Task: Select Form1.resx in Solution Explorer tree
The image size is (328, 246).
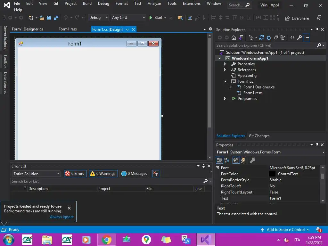Action: [252, 93]
